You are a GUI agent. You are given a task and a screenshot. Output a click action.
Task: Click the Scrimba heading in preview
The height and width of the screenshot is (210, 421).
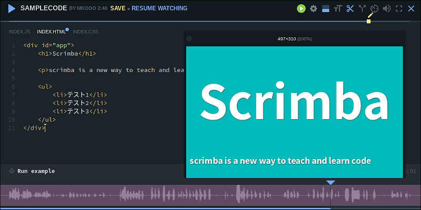pos(294,101)
